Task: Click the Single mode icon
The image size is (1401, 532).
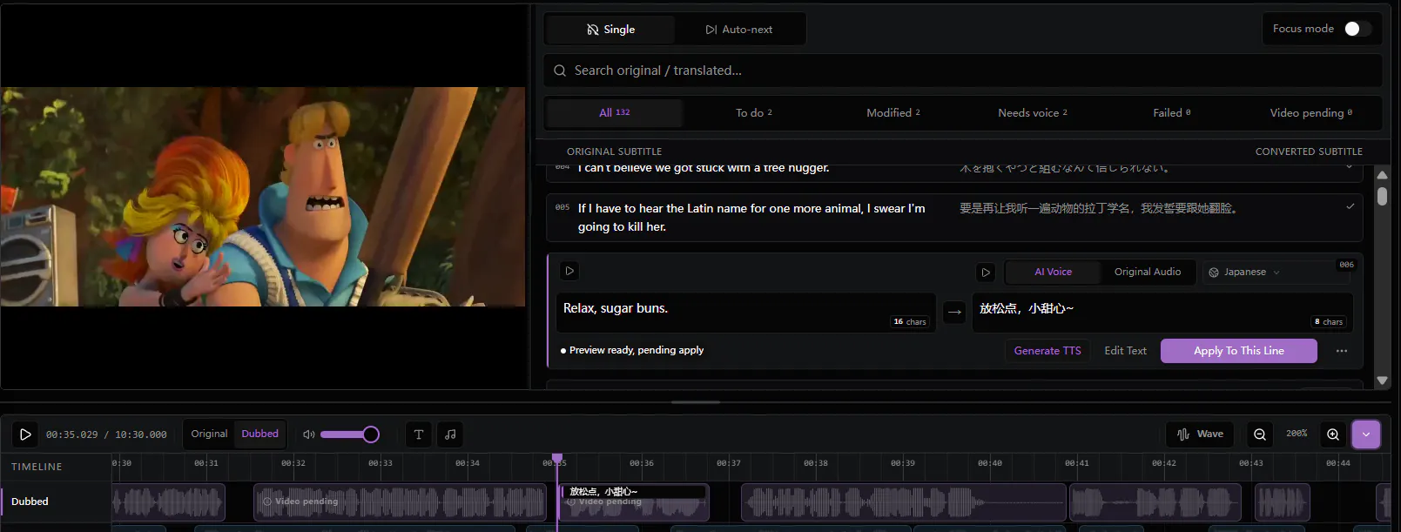Action: (593, 30)
